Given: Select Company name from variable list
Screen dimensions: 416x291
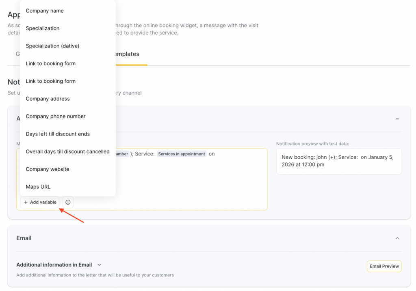Looking at the screenshot, I should coord(45,11).
